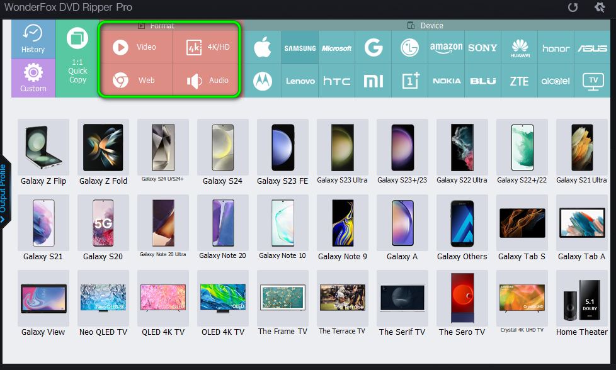Click the refresh arrow in title bar
This screenshot has height=370, width=616.
coord(573,8)
